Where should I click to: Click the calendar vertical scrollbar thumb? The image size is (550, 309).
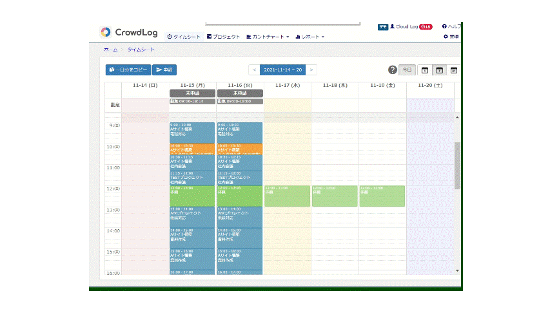(x=457, y=165)
